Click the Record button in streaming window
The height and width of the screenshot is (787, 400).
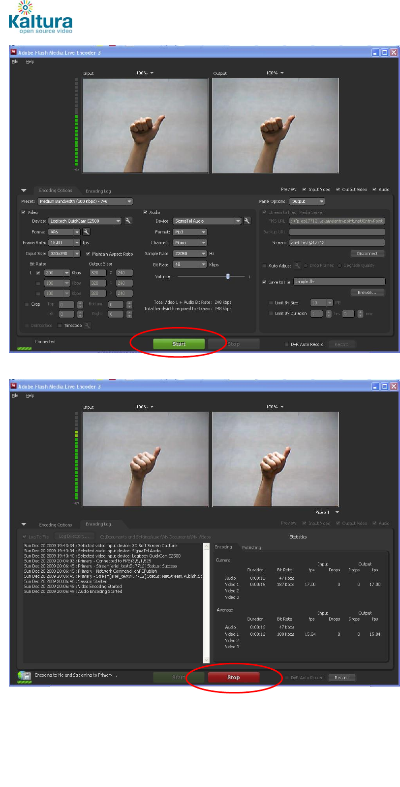(341, 678)
